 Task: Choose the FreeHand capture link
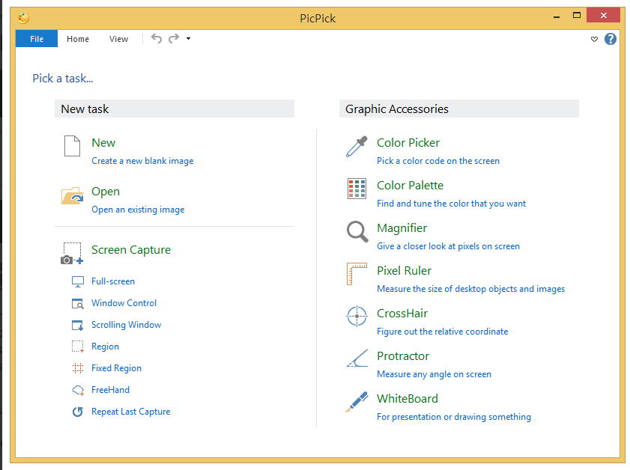[x=110, y=390]
